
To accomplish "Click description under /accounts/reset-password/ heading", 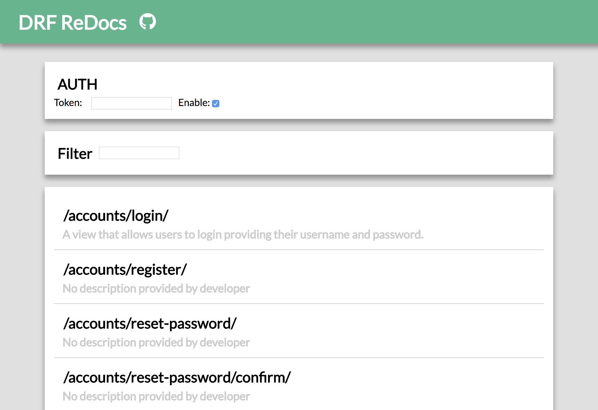I will pos(156,343).
